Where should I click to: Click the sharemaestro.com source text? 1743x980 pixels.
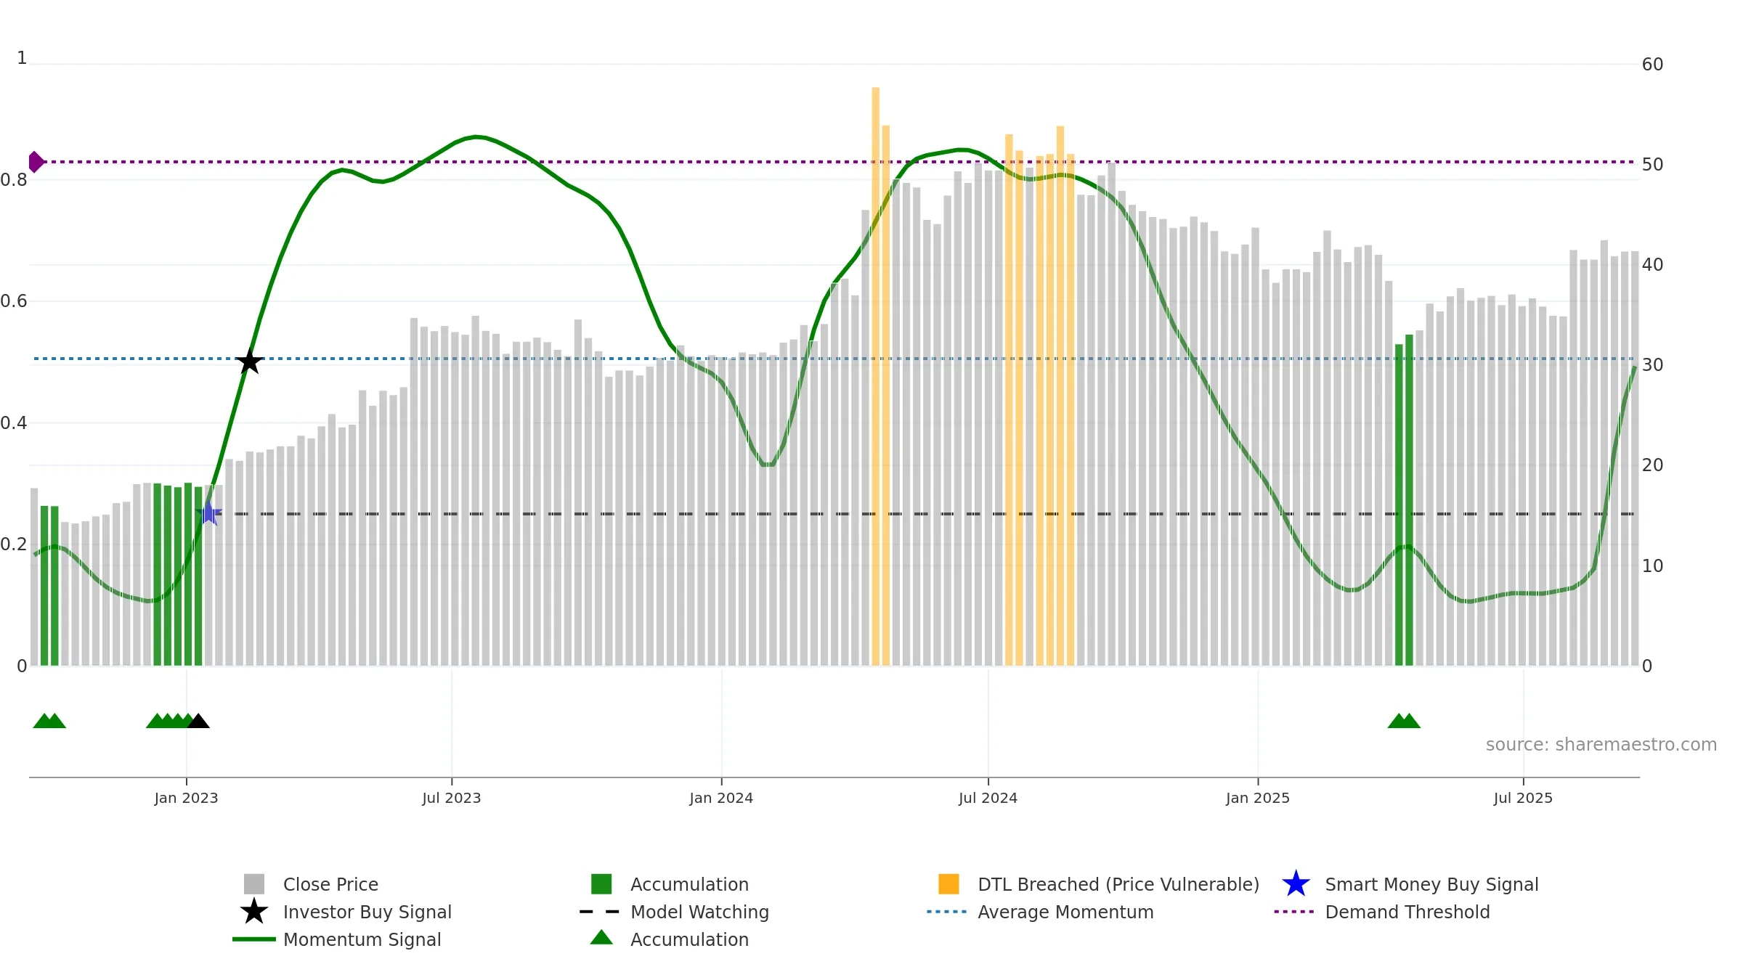click(1601, 745)
